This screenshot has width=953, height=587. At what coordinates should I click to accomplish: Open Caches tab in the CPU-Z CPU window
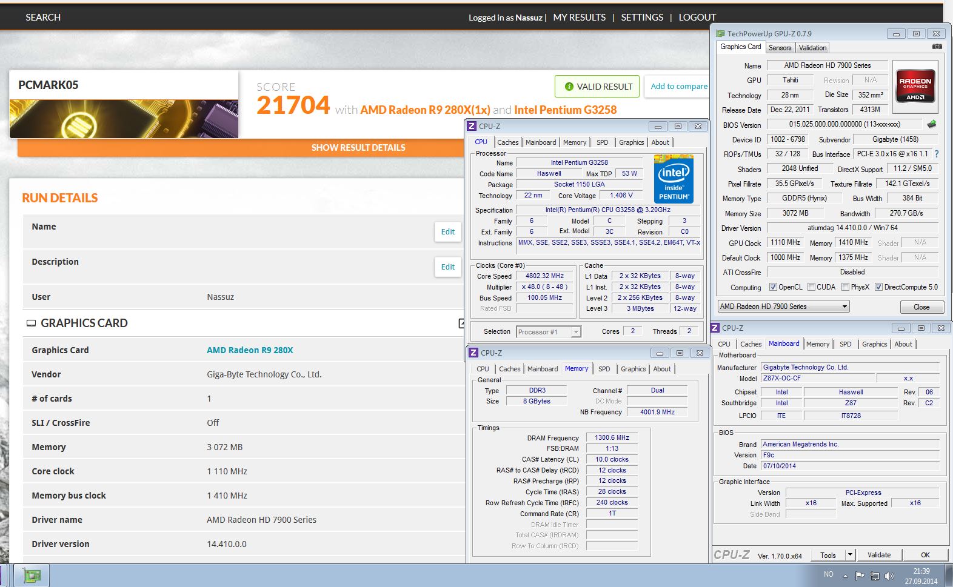(507, 142)
